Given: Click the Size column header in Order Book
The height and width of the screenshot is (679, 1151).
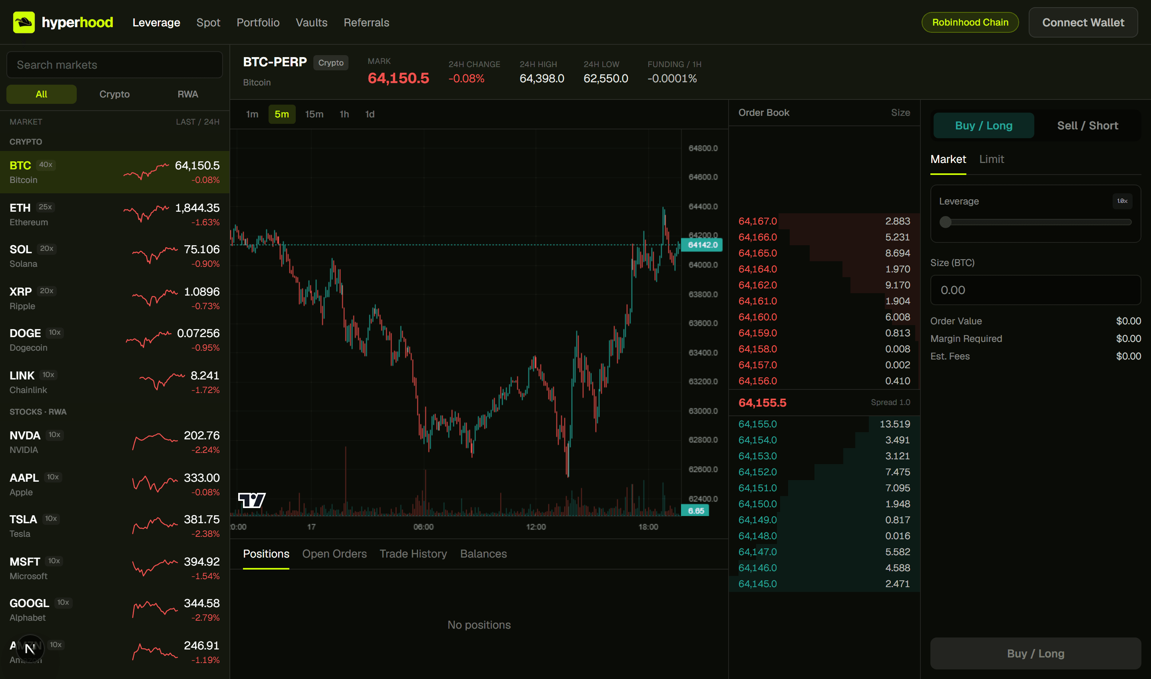Looking at the screenshot, I should [x=900, y=113].
